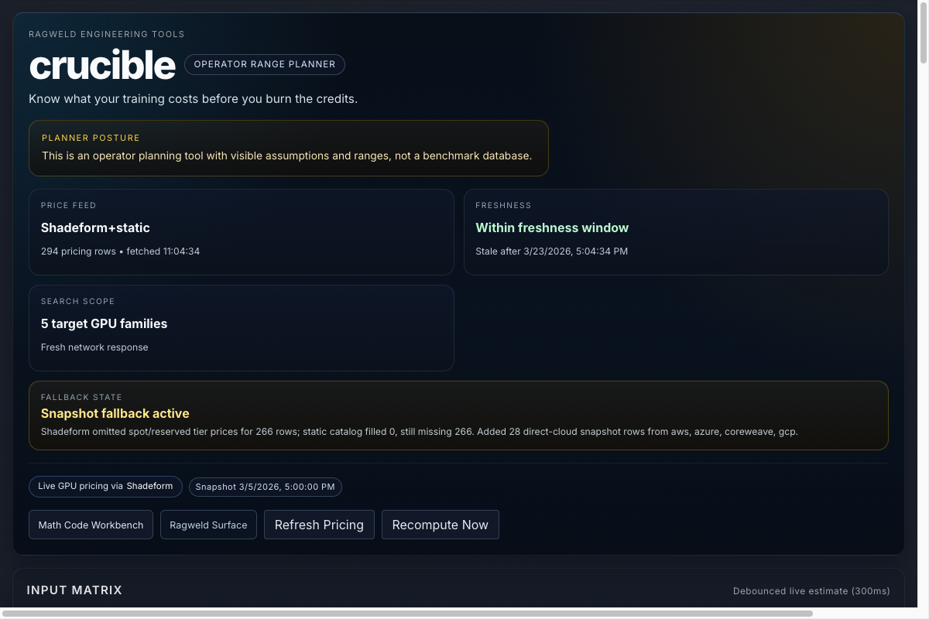Viewport: 929px width, 619px height.
Task: Click the Live GPU pricing via Shadeform pill
Action: point(105,486)
